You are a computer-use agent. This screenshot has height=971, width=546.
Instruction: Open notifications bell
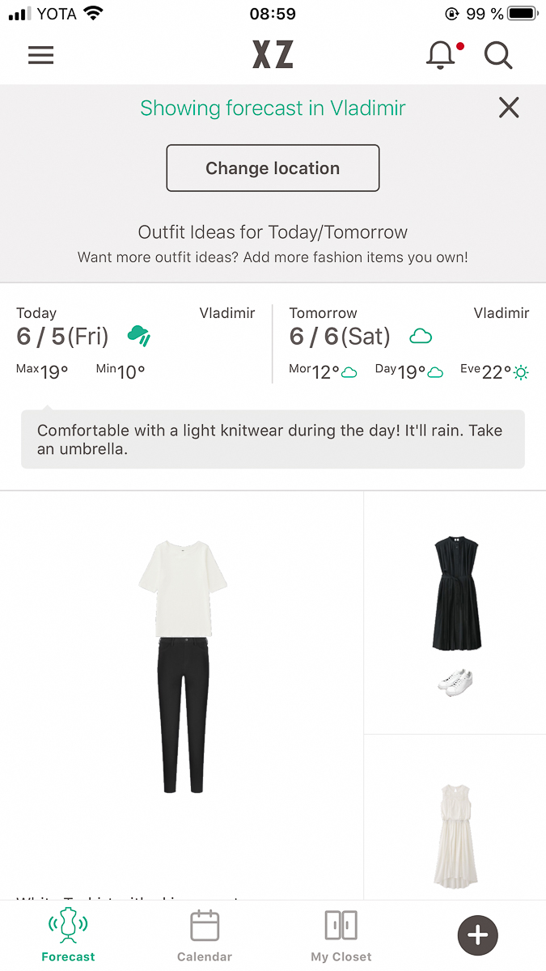pyautogui.click(x=441, y=55)
